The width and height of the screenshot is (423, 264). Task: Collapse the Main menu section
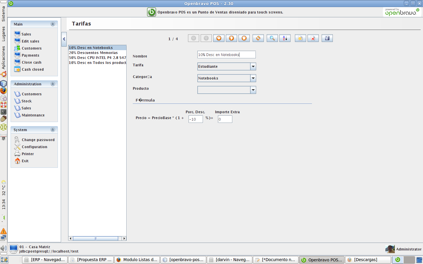click(53, 24)
